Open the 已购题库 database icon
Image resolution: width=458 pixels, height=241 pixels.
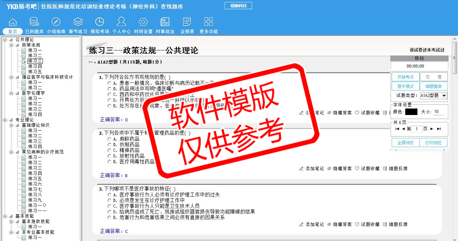click(x=34, y=22)
